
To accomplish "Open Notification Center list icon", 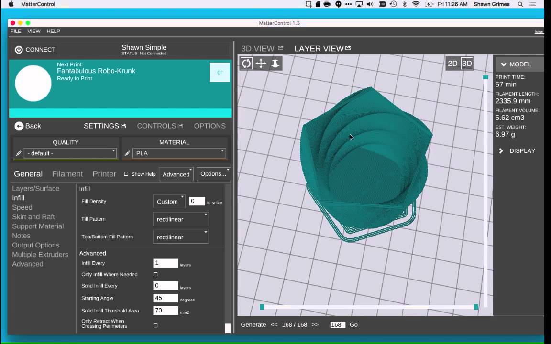I will click(x=532, y=4).
